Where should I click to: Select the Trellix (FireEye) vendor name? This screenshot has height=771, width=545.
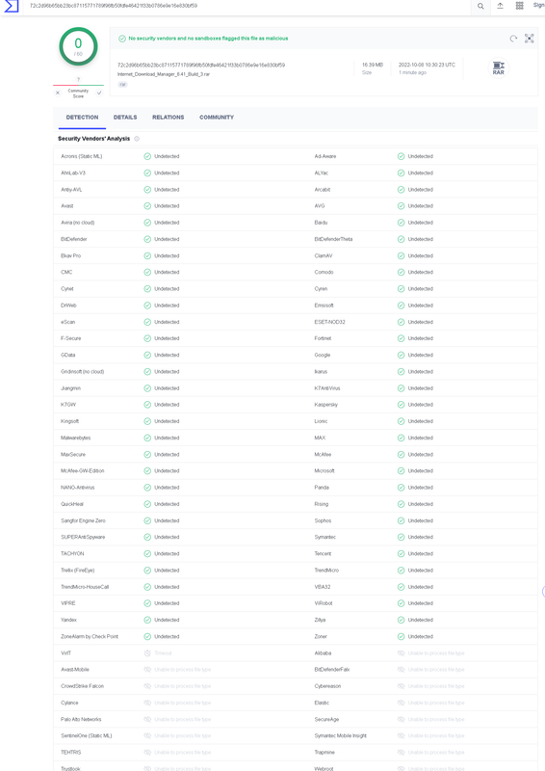click(78, 571)
